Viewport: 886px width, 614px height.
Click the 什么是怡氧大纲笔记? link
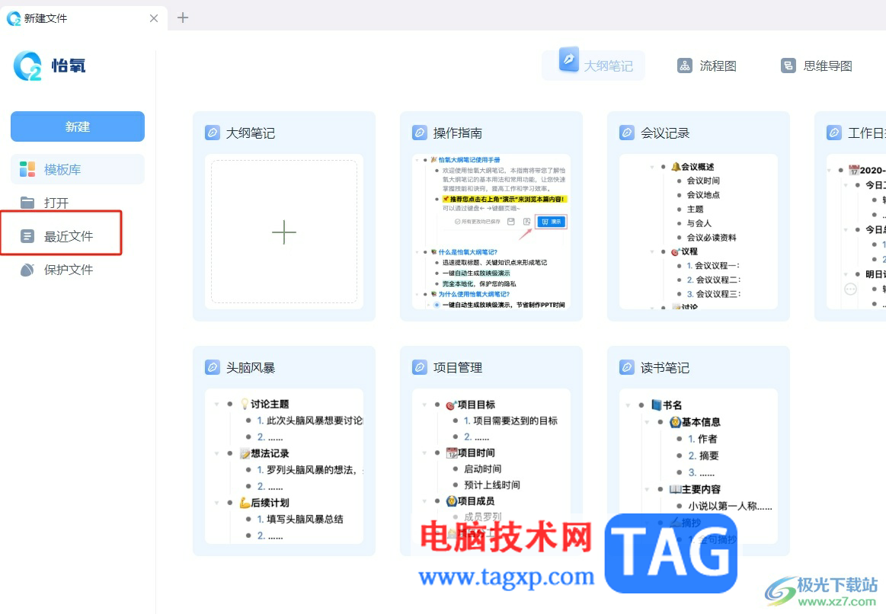point(468,252)
